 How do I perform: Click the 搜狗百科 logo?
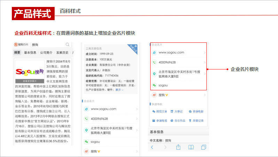(x=21, y=44)
